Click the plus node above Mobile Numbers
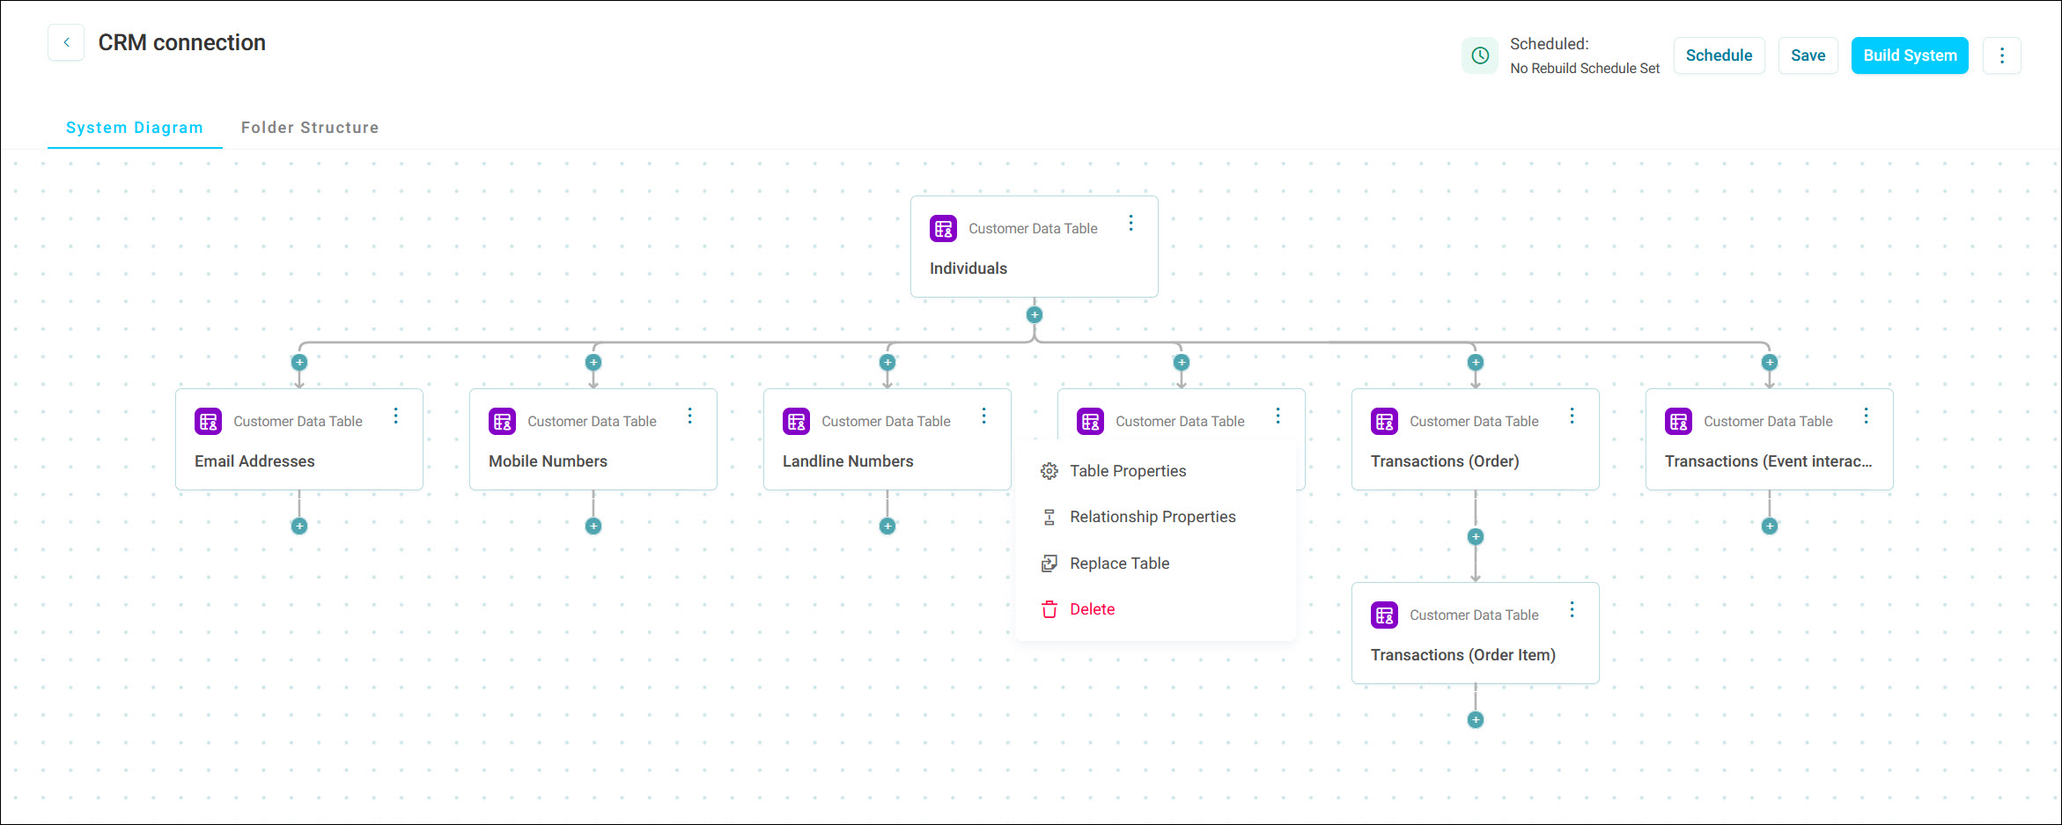The width and height of the screenshot is (2062, 825). (593, 362)
